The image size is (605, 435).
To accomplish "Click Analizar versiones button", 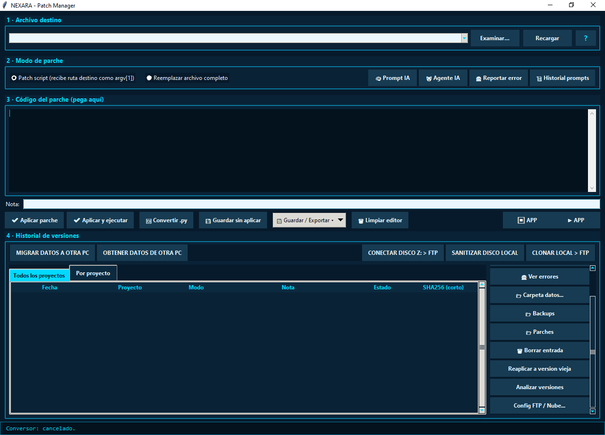I will 539,387.
